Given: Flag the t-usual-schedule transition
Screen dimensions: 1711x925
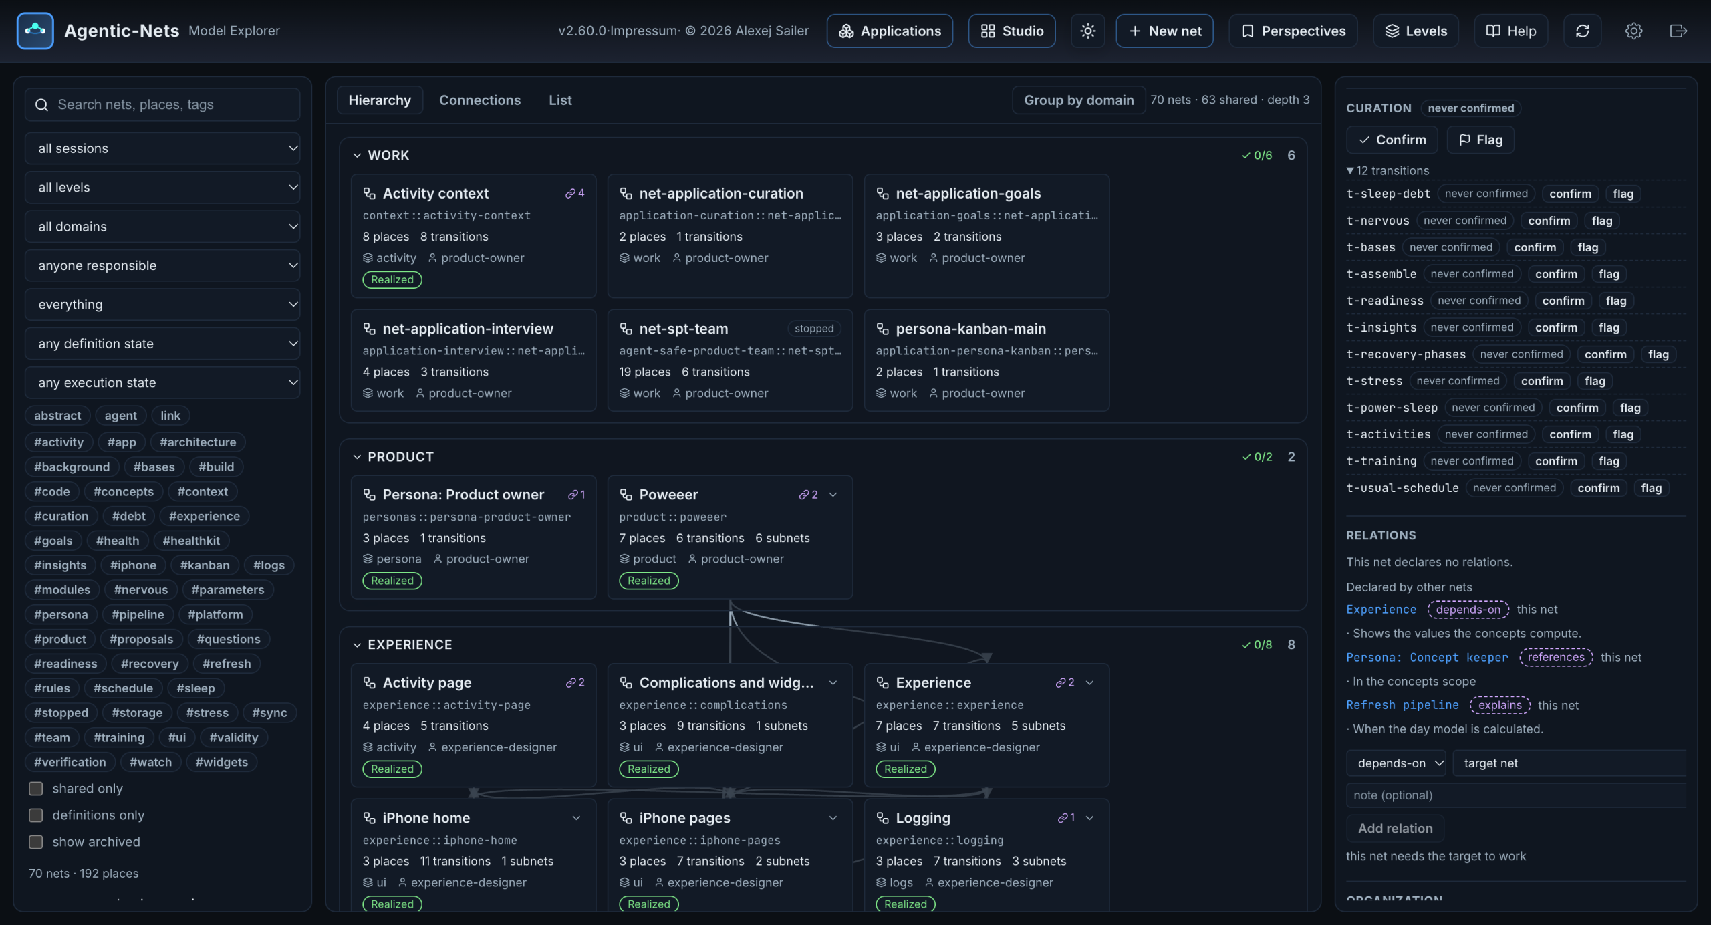Looking at the screenshot, I should (1651, 488).
